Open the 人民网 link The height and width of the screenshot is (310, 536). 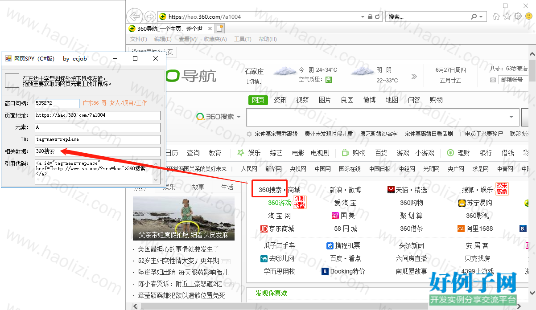[x=249, y=169]
